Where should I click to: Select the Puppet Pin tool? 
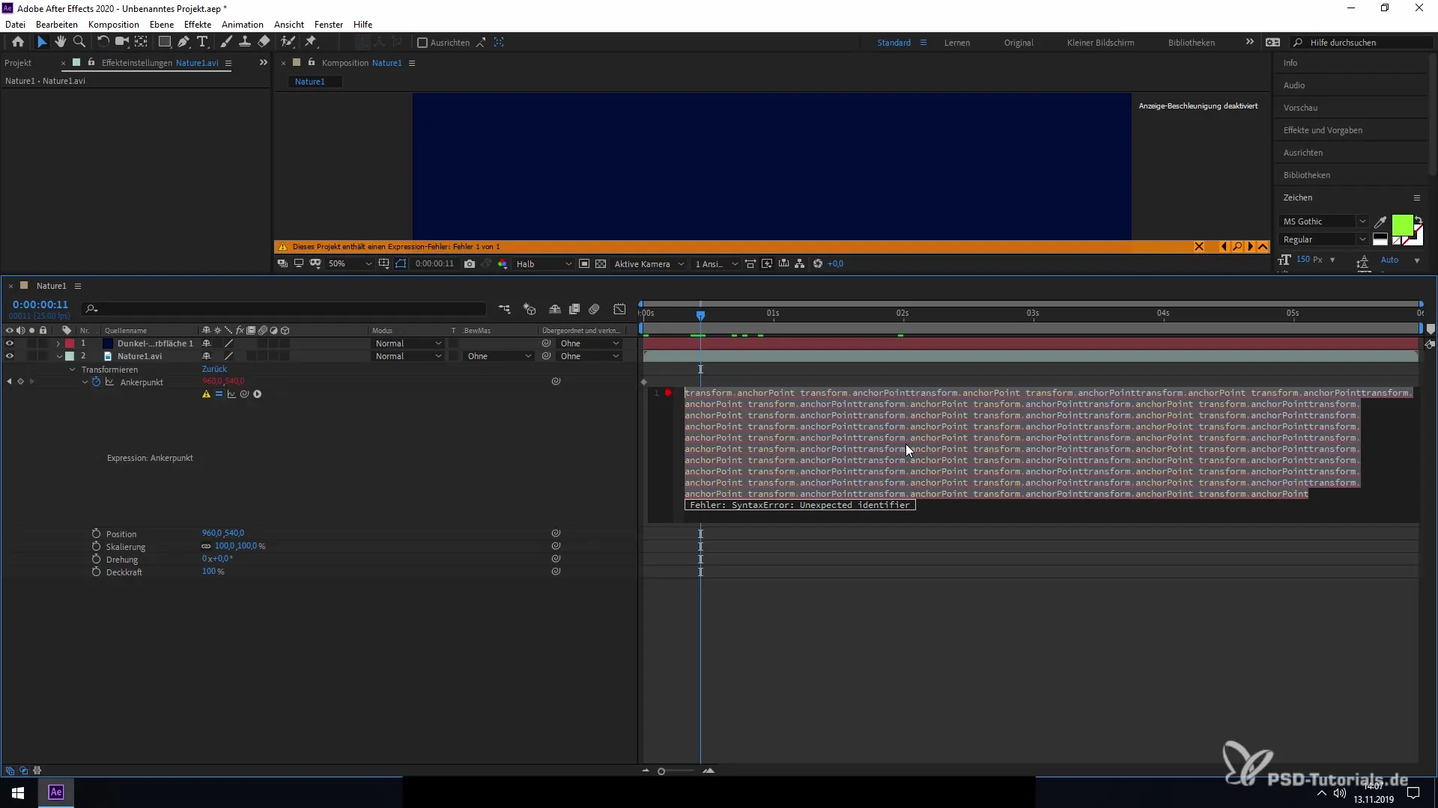coord(311,43)
